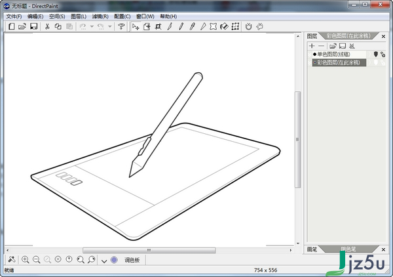Viewport: 393px width, 277px height.
Task: Cut the selection with the scissors icon
Action: pyautogui.click(x=47, y=26)
